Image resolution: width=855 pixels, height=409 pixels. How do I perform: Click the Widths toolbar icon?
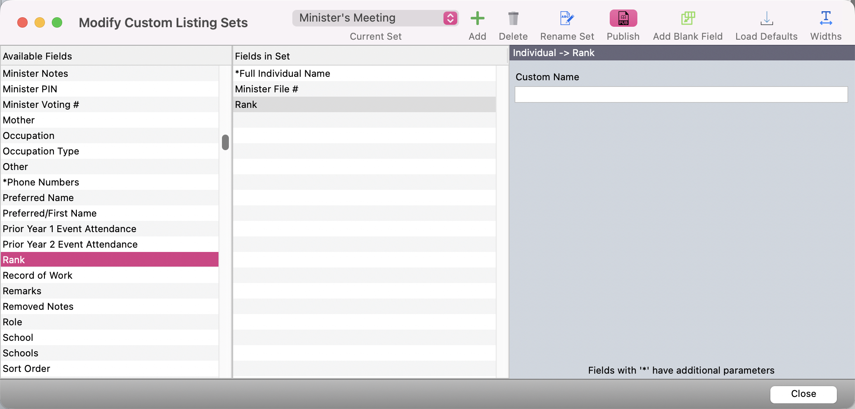tap(826, 18)
